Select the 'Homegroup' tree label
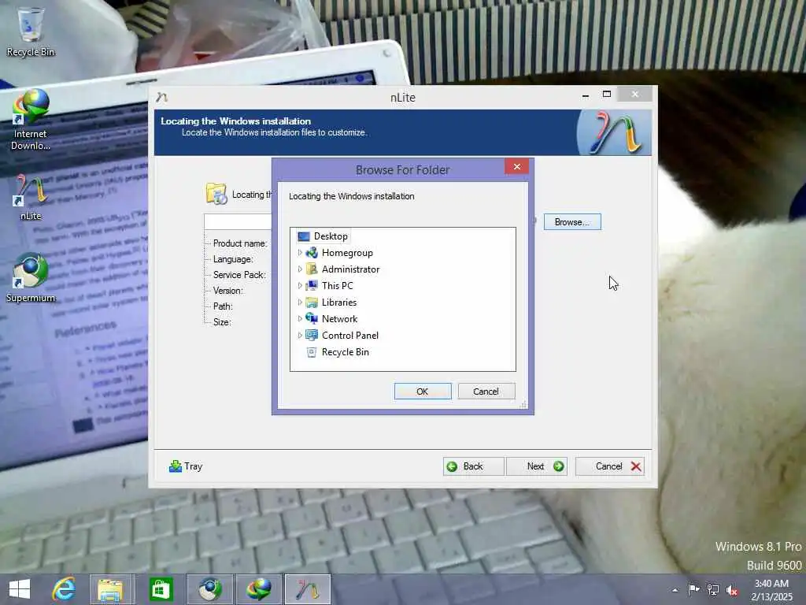 point(347,253)
